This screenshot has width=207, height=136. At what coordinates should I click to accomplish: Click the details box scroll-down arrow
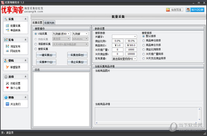199,119
